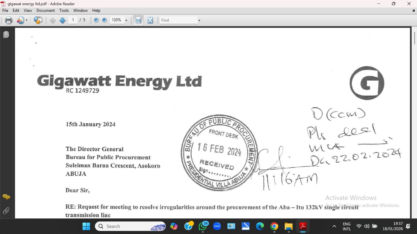Click the Find text field
This screenshot has height=234, width=417.
pyautogui.click(x=178, y=20)
